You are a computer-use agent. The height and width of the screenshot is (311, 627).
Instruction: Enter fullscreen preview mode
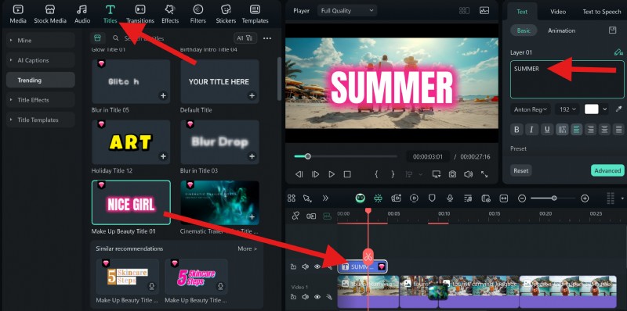coord(484,174)
